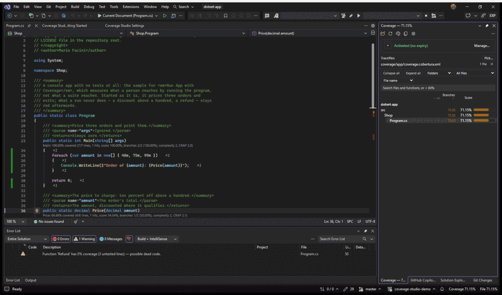Viewport: 502px width, 295px height.
Task: Switch to Coverage Studio Settings tab
Action: click(x=125, y=25)
